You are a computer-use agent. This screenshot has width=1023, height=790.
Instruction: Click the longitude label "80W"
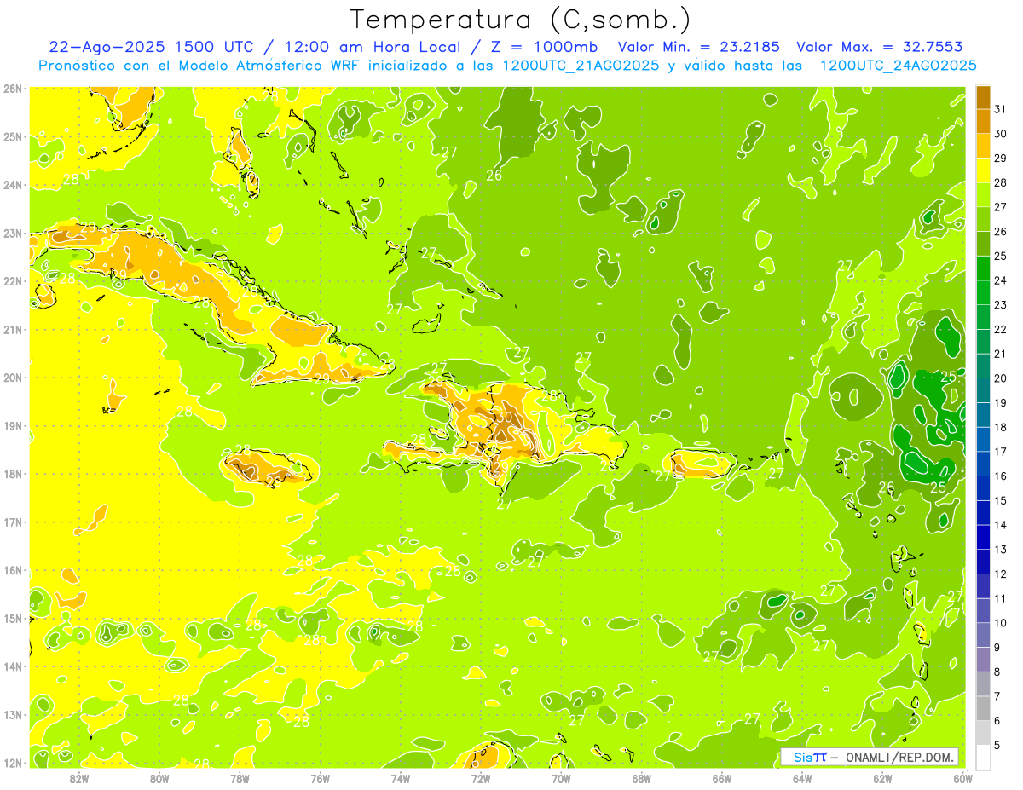[159, 778]
